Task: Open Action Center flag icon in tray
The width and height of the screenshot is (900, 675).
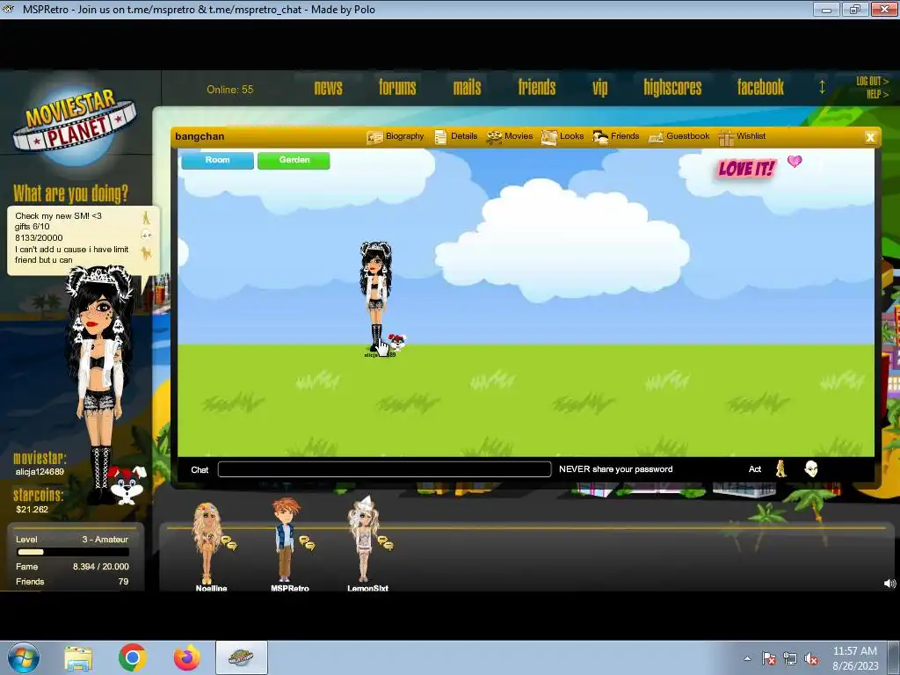Action: click(768, 658)
